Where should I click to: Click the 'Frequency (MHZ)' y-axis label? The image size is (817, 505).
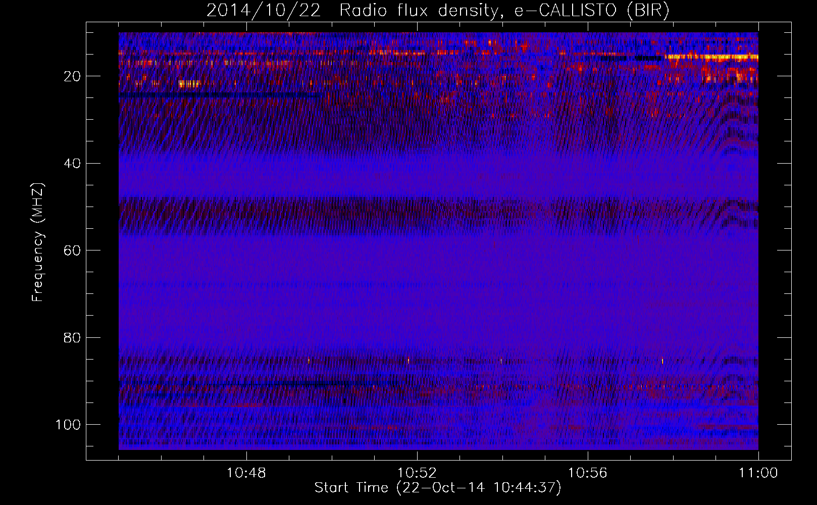(x=38, y=242)
